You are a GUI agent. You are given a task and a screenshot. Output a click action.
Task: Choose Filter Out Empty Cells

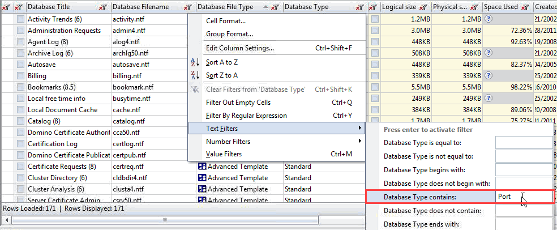click(x=238, y=103)
